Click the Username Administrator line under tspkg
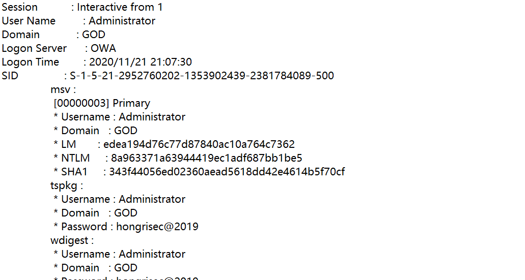The width and height of the screenshot is (525, 280). [120, 199]
